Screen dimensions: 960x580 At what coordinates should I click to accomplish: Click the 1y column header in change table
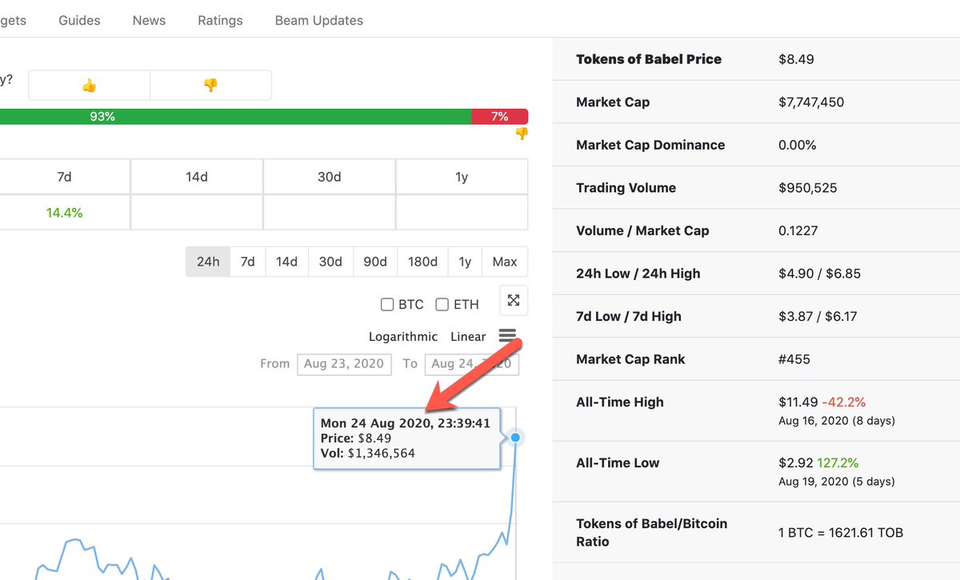(462, 177)
